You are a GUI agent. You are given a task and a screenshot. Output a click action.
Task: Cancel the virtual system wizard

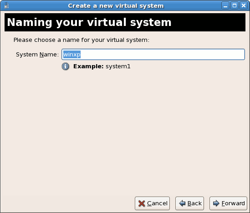[152, 203]
